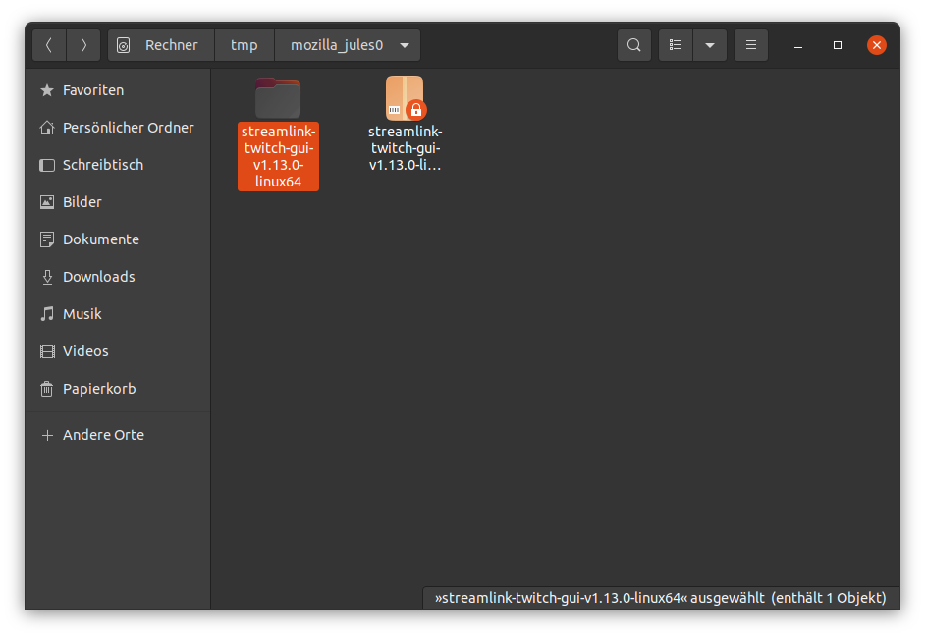Viewport: 925px width, 637px height.
Task: Click the Musik note icon
Action: pyautogui.click(x=47, y=314)
